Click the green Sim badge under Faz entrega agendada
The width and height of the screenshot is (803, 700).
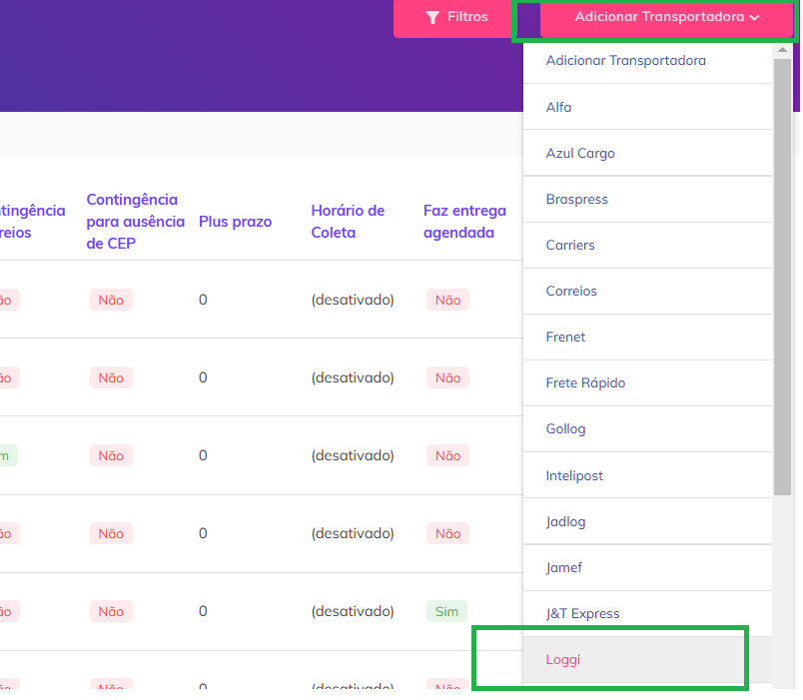pyautogui.click(x=446, y=611)
